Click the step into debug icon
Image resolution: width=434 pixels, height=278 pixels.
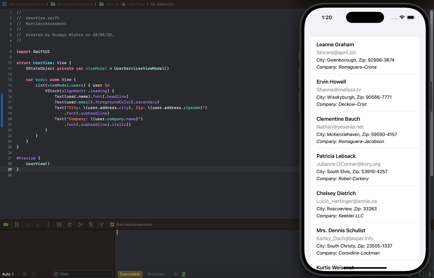(38, 224)
